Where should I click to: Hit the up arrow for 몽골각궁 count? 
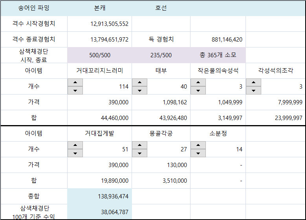point(139,145)
